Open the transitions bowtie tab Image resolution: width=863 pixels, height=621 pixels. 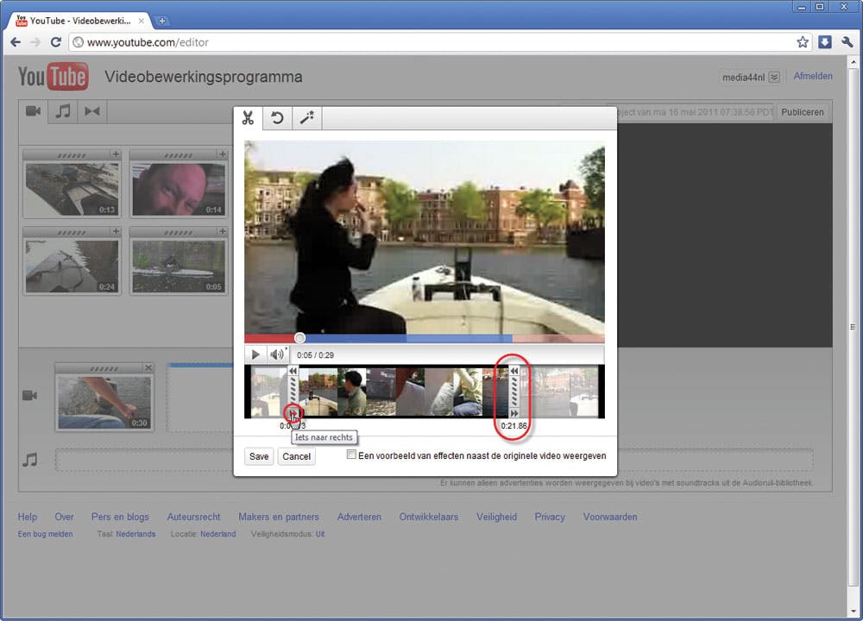[92, 111]
